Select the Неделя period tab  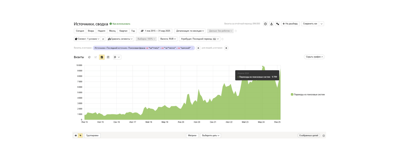(101, 31)
